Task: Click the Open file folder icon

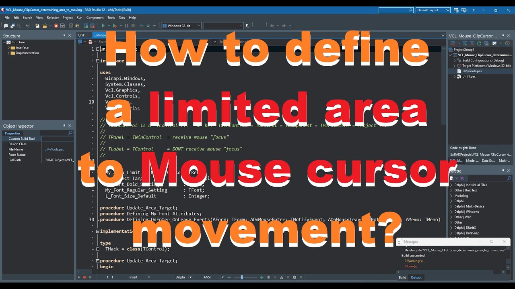Action: 45,26
